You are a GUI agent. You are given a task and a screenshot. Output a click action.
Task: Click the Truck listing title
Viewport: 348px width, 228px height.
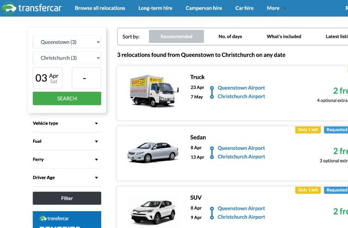coord(197,77)
